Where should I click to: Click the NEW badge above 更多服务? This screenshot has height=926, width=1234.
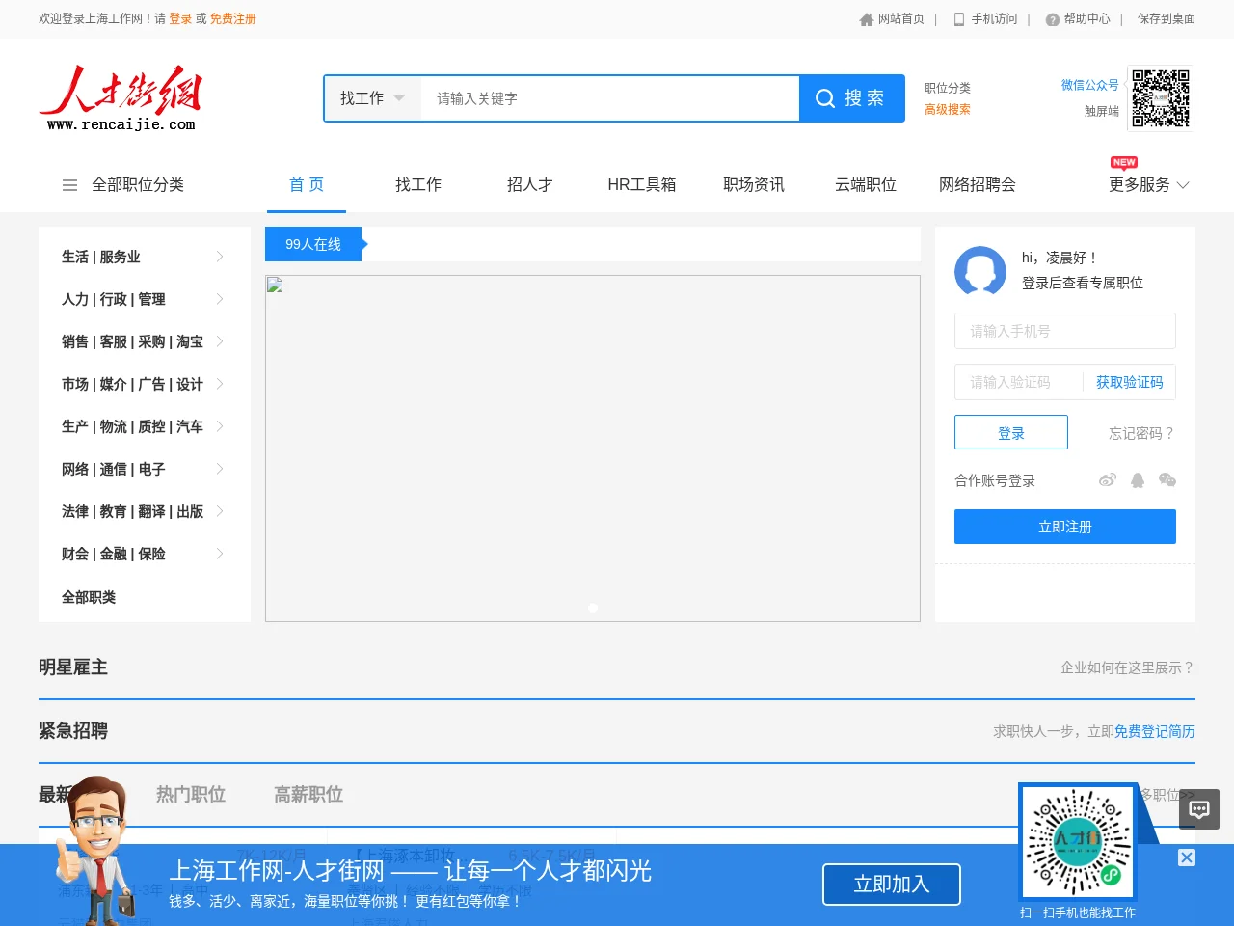point(1124,162)
